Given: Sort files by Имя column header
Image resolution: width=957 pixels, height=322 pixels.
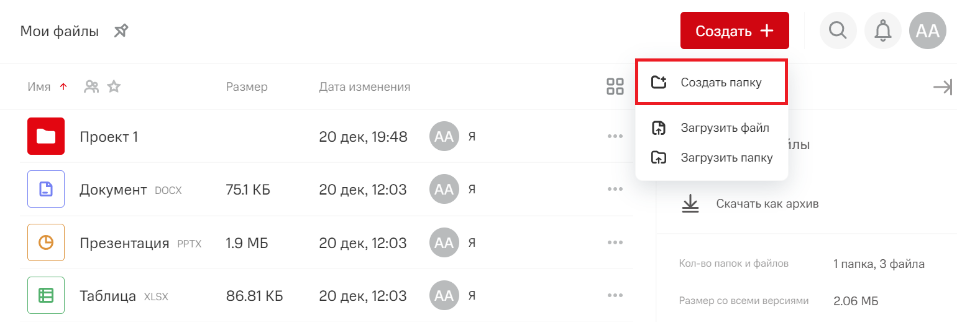Looking at the screenshot, I should click(39, 87).
